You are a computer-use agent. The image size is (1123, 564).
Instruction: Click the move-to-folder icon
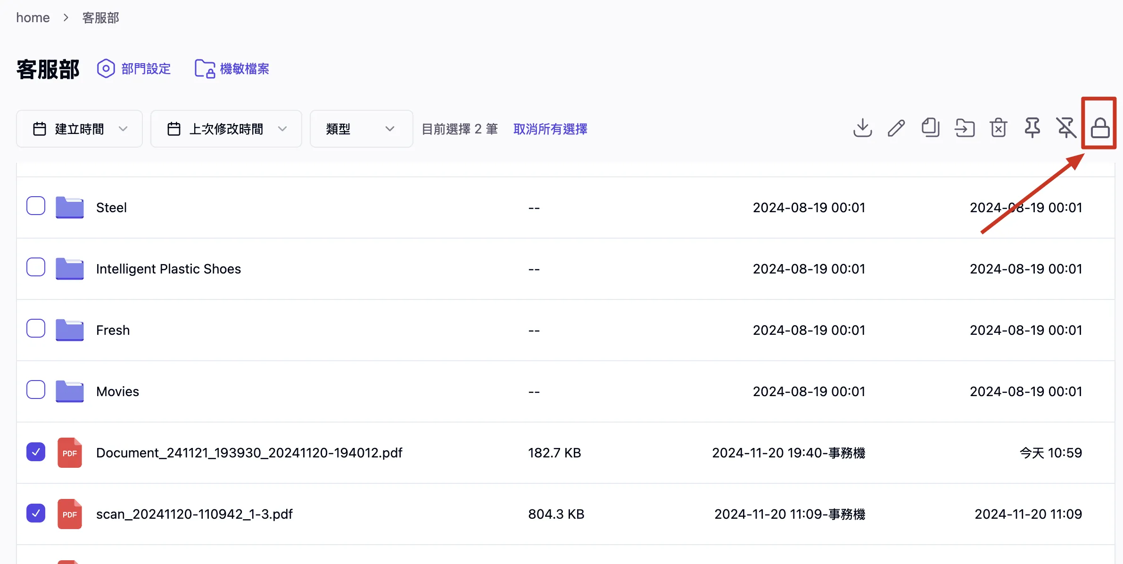pyautogui.click(x=965, y=128)
